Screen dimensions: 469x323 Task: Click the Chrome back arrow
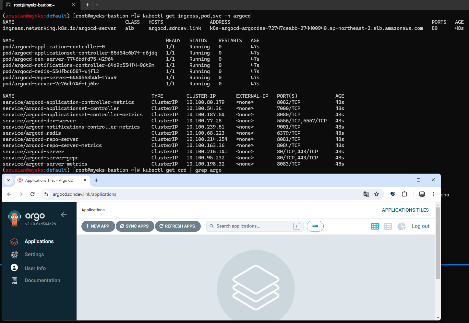point(9,194)
